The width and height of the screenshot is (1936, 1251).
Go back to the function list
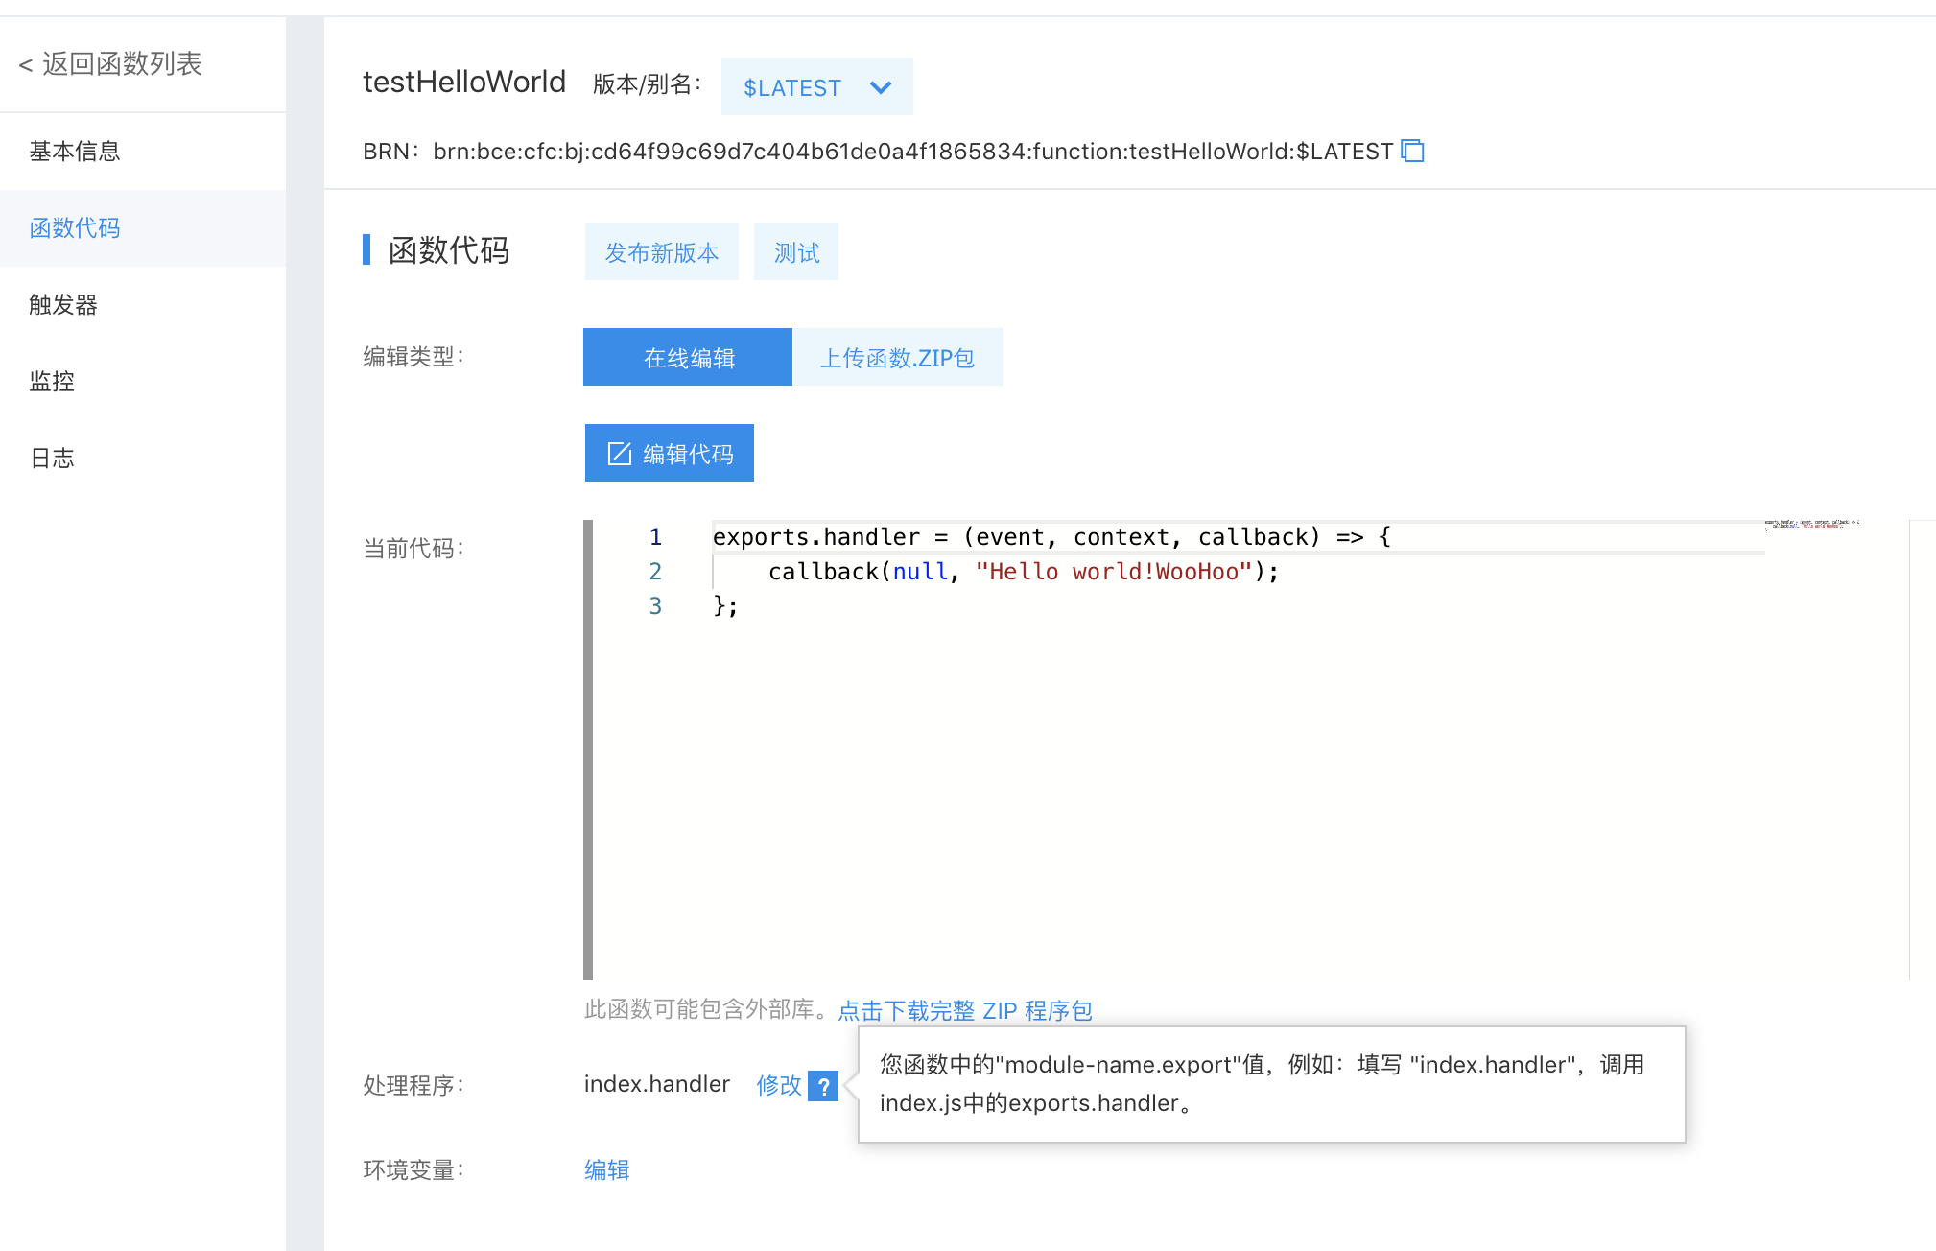(x=110, y=64)
